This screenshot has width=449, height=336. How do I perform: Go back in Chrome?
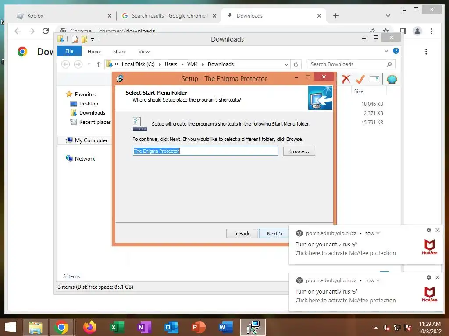[x=18, y=31]
